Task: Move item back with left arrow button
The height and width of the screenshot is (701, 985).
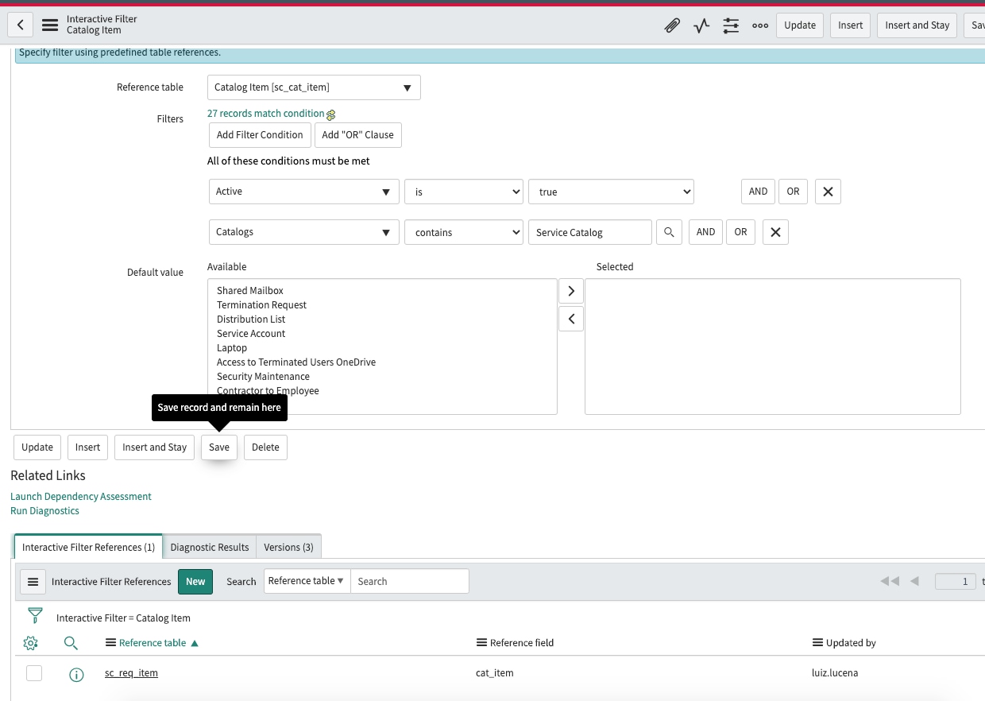Action: click(571, 319)
